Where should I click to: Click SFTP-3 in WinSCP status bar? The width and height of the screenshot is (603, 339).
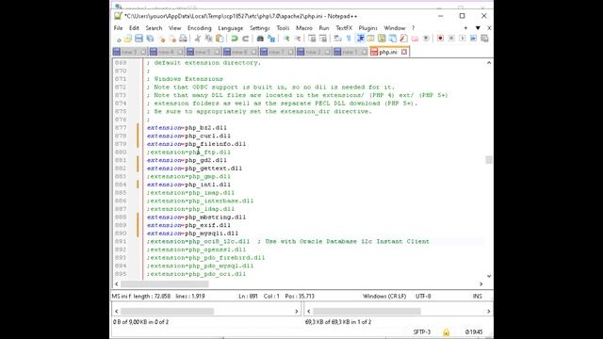point(422,332)
